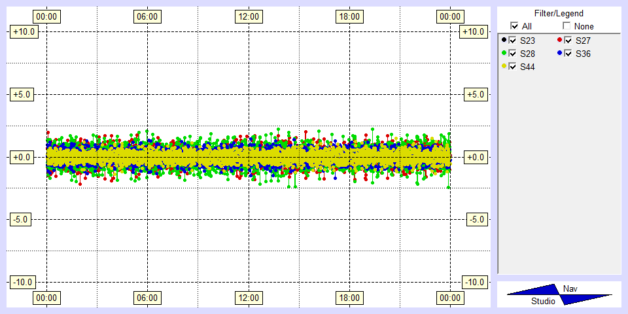Select the 12:00 marker on the top time axis
Image resolution: width=628 pixels, height=314 pixels.
pos(248,16)
